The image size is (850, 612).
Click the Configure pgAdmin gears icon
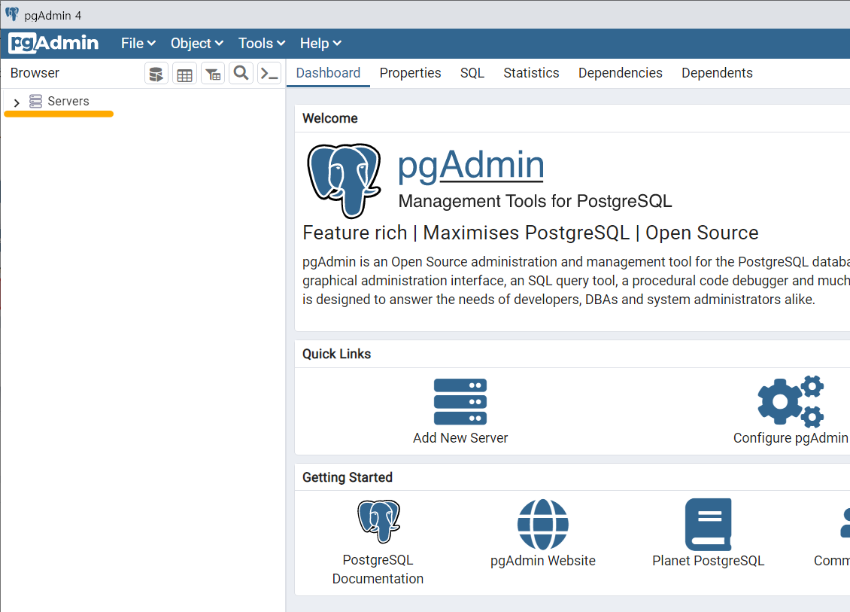(791, 401)
